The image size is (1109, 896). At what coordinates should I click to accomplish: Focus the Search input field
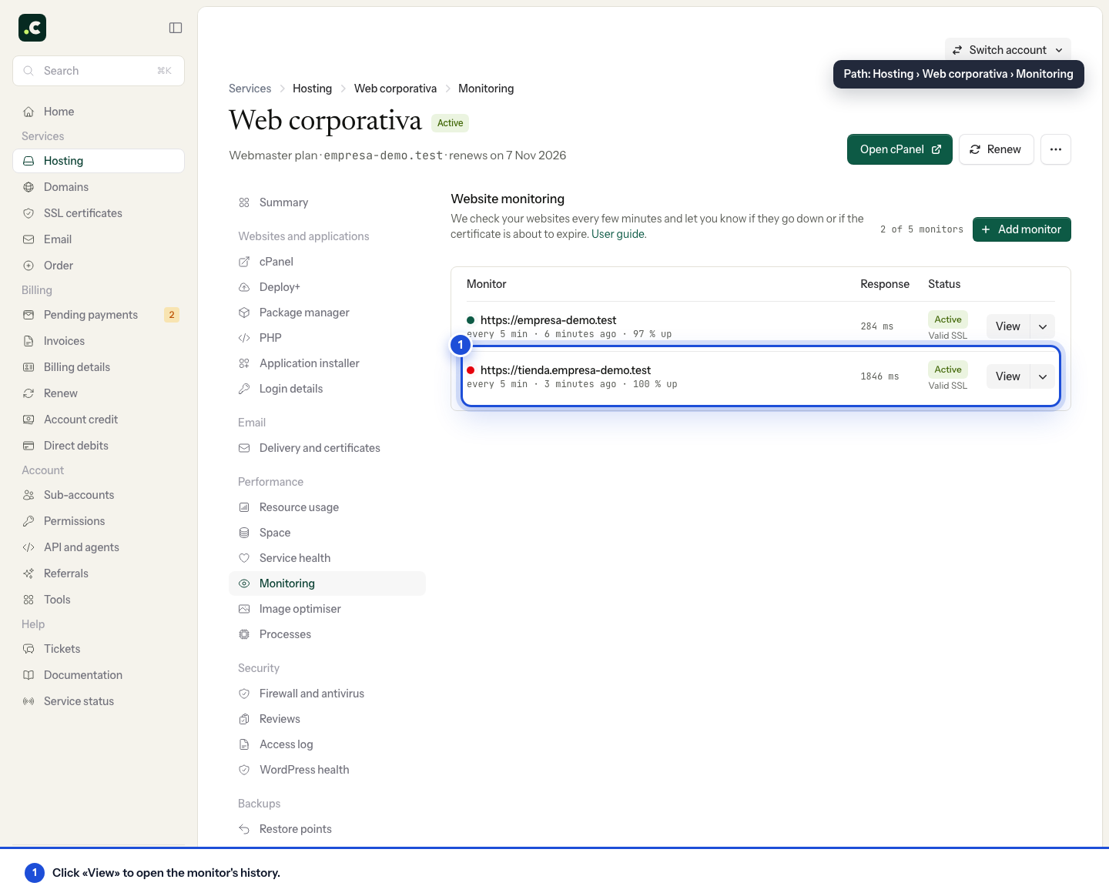[99, 71]
